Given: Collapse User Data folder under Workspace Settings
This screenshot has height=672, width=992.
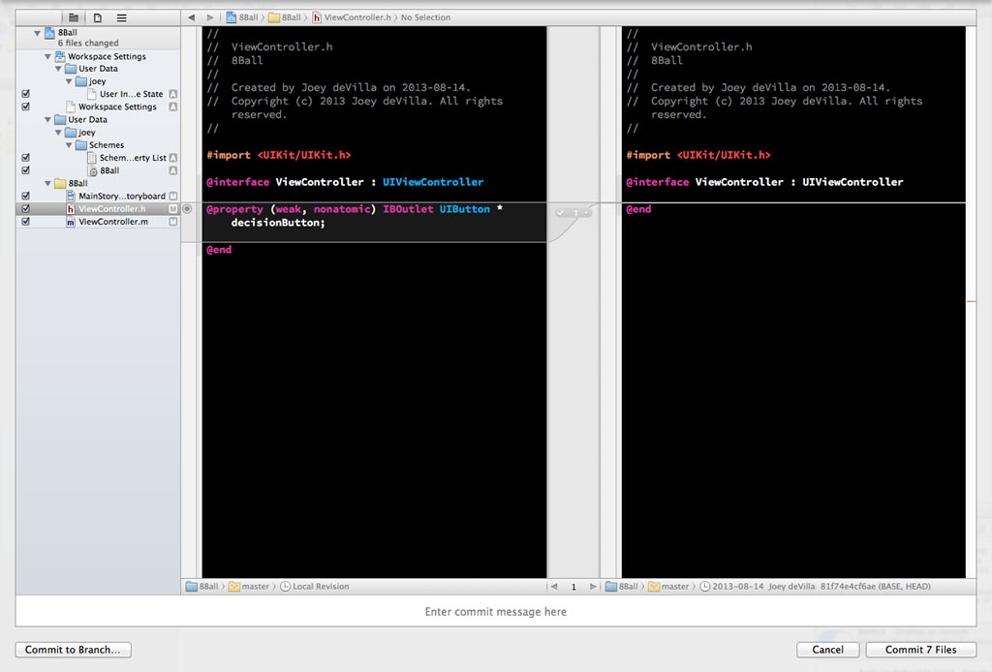Looking at the screenshot, I should click(58, 69).
